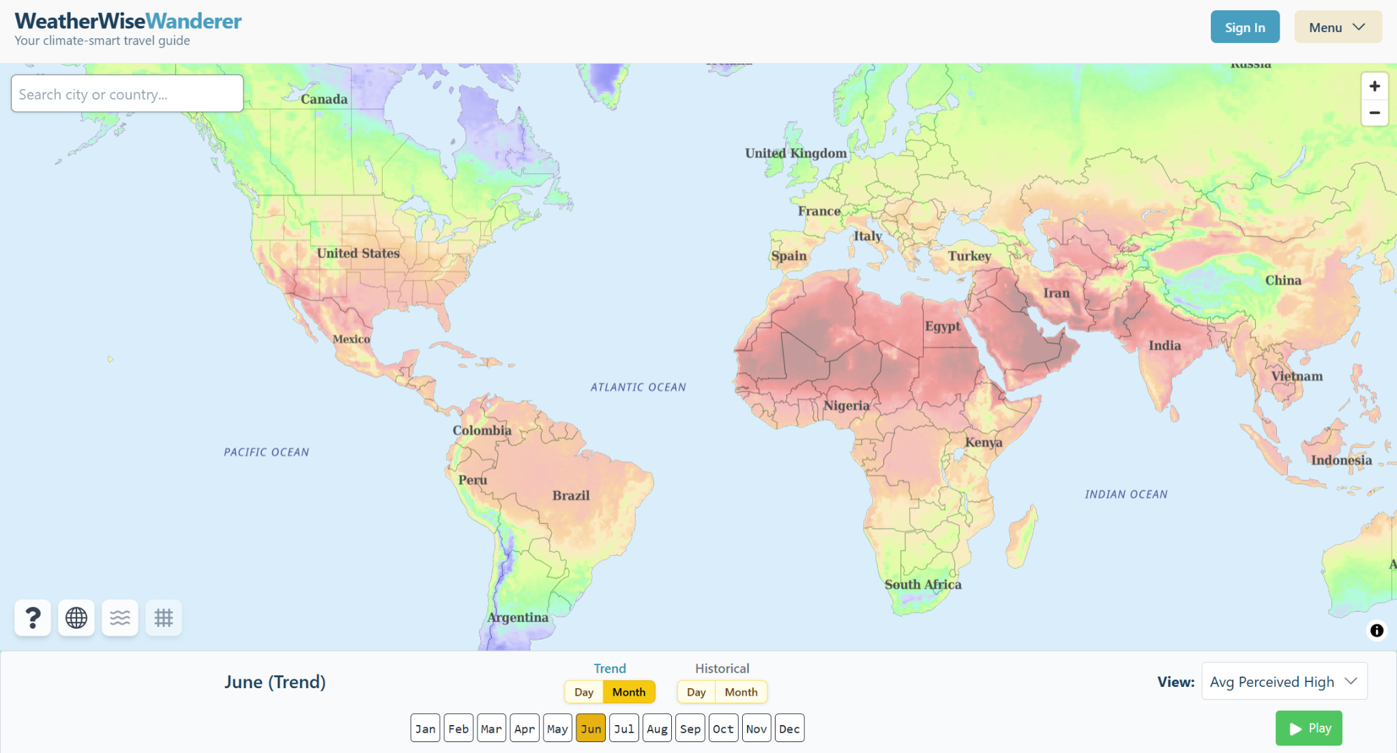Click the Atlantic Ocean label
1397x753 pixels.
pyautogui.click(x=638, y=387)
